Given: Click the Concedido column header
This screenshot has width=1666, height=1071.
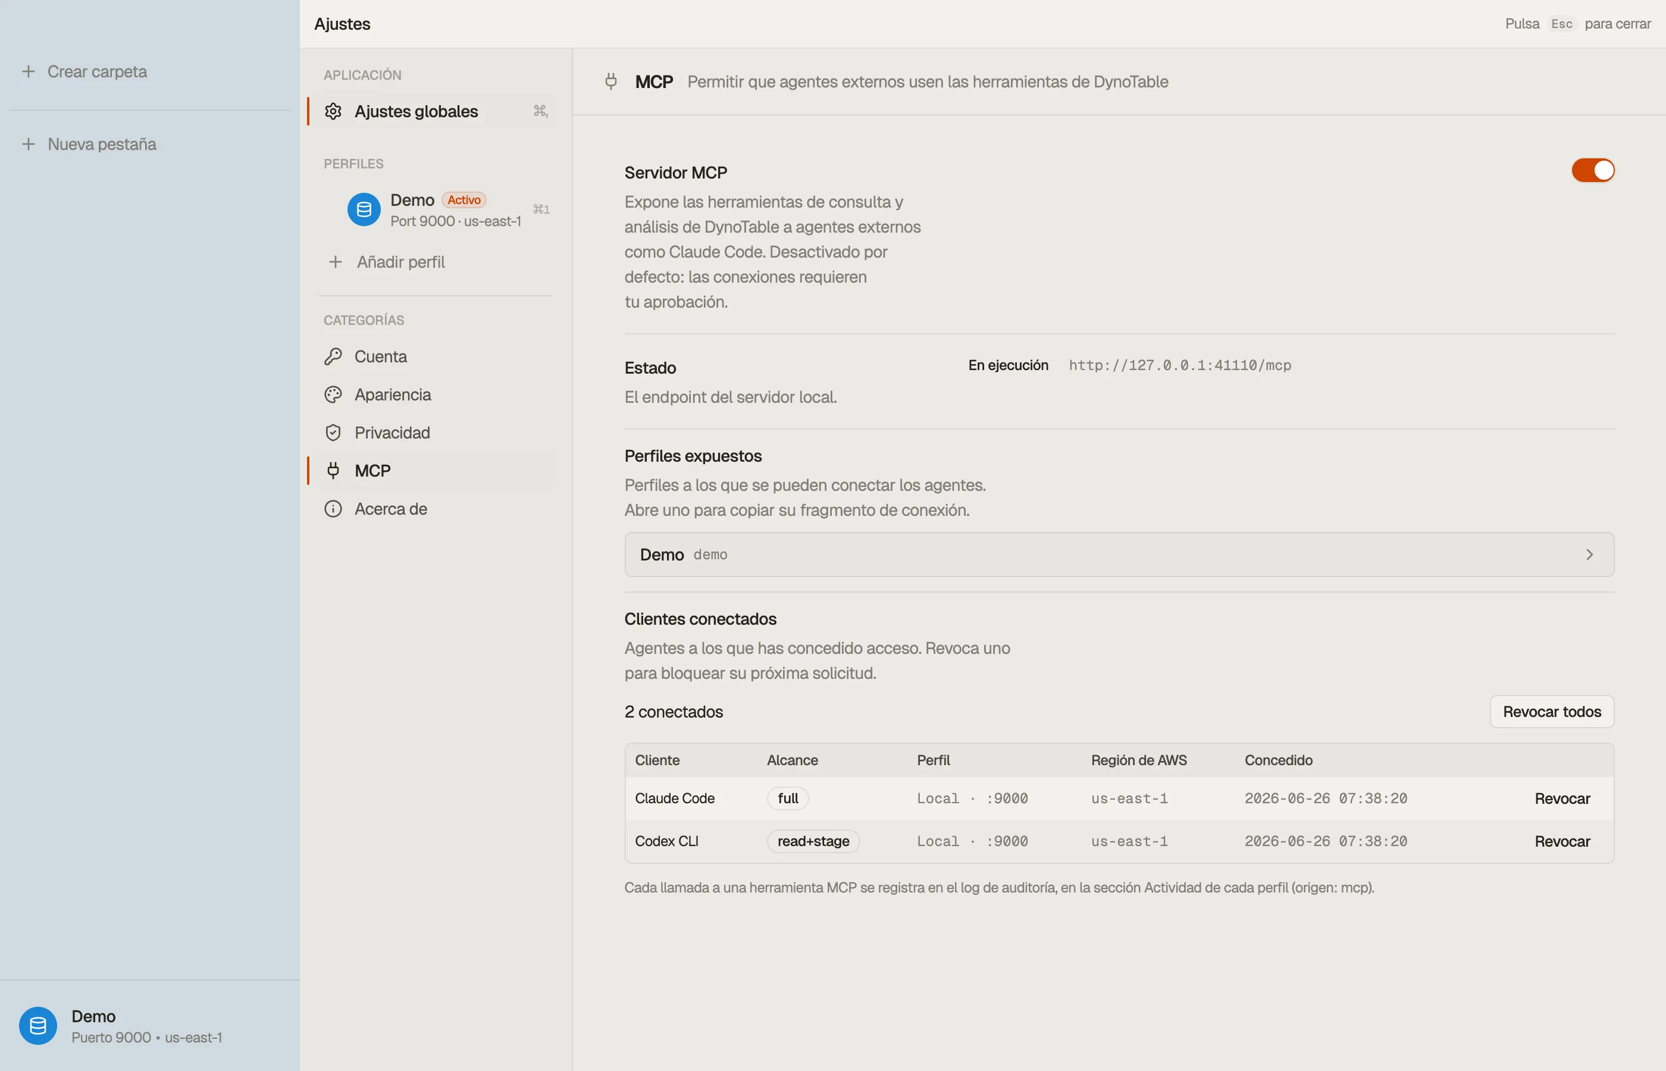Looking at the screenshot, I should (1278, 761).
